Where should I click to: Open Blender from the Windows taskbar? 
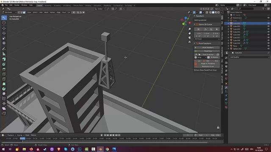(x=100, y=149)
